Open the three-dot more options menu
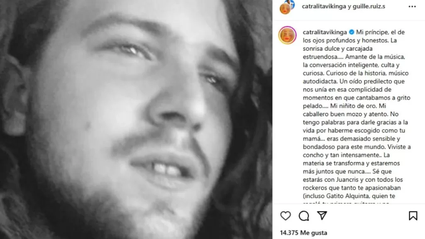Image resolution: width=425 pixels, height=239 pixels. 412,7
